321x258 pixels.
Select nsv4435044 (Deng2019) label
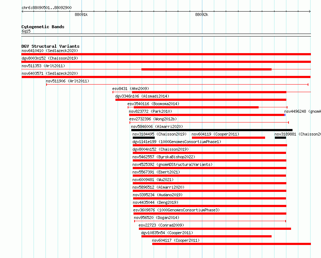155,202
